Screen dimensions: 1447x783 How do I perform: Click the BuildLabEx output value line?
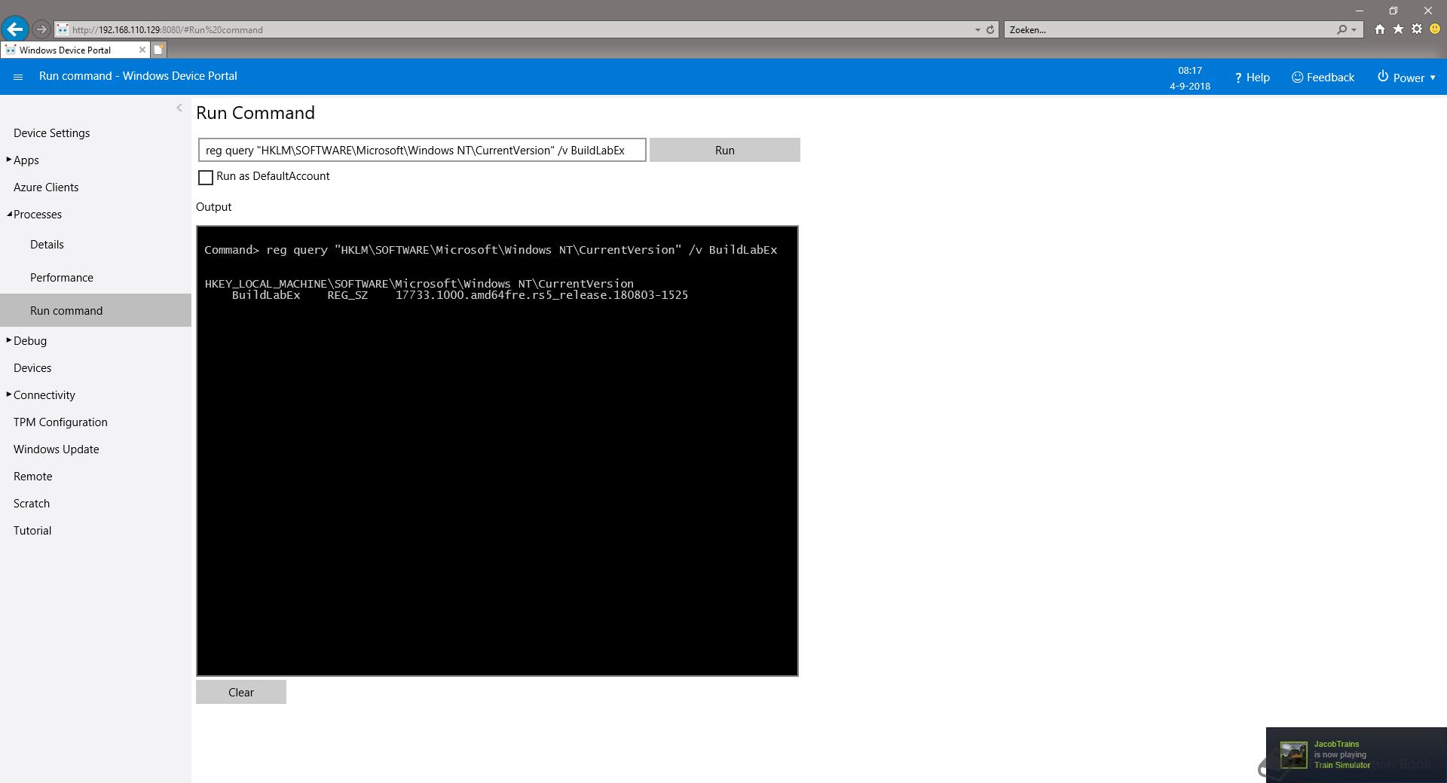coord(460,295)
